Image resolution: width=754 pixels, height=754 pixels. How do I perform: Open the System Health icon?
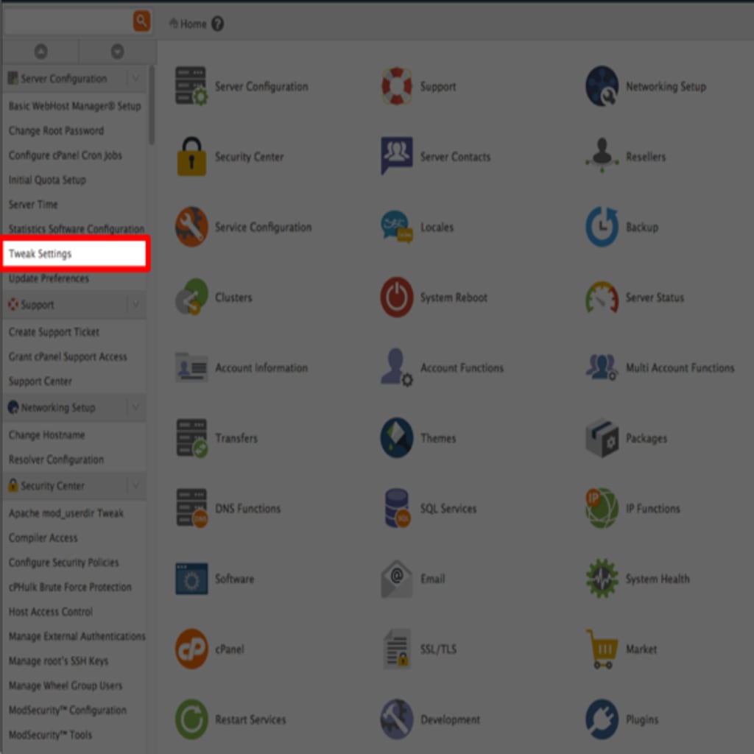click(602, 579)
